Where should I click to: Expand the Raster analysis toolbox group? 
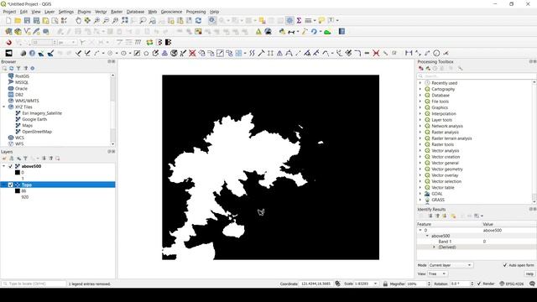[x=420, y=133]
